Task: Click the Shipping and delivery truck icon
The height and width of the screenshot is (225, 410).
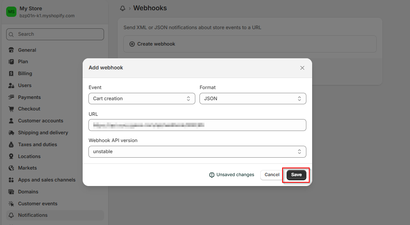Action: click(x=11, y=133)
